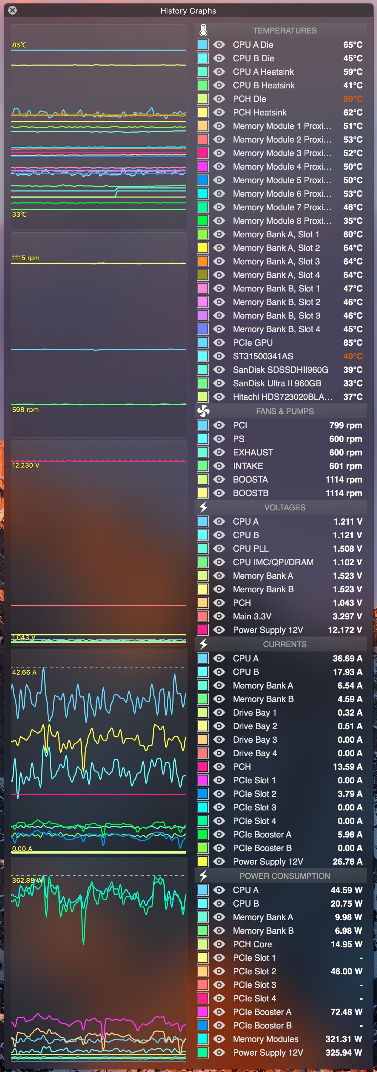Toggle visibility of EXHAUST fan
The height and width of the screenshot is (1072, 377).
coord(219,452)
